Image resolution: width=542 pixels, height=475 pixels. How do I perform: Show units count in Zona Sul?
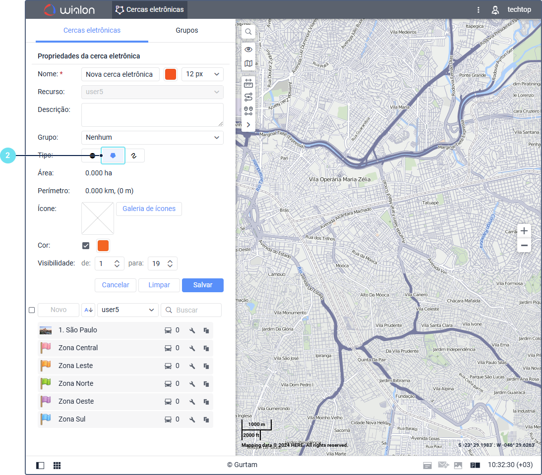tap(172, 420)
